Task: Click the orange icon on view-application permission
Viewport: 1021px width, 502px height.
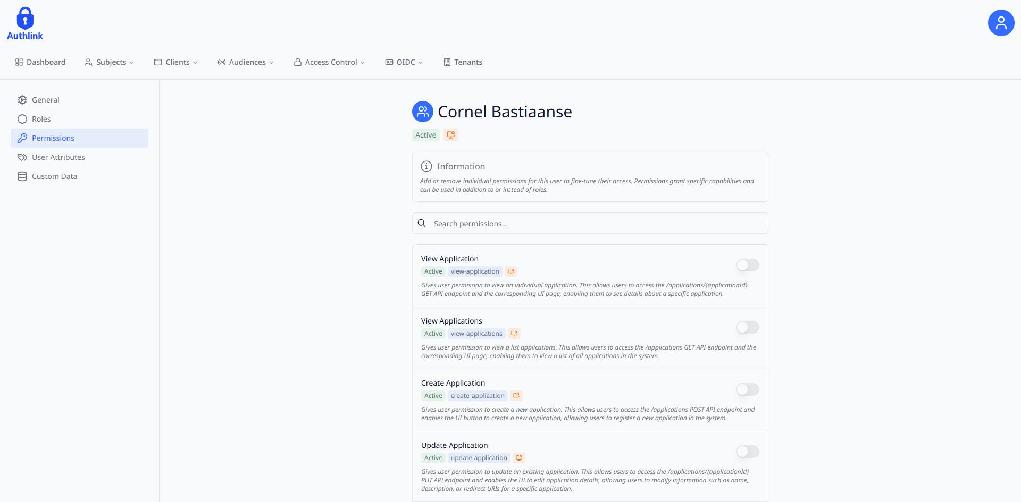Action: point(510,271)
